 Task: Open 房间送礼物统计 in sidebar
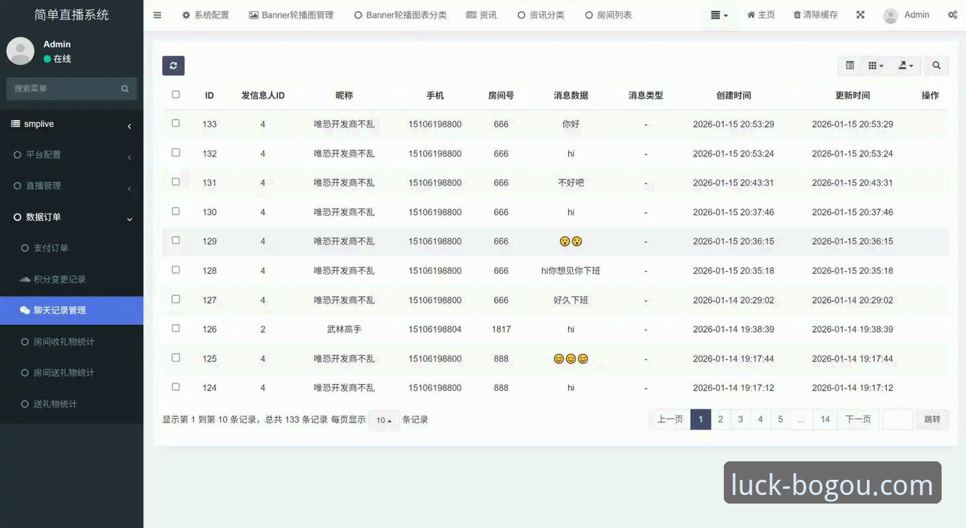(71, 373)
